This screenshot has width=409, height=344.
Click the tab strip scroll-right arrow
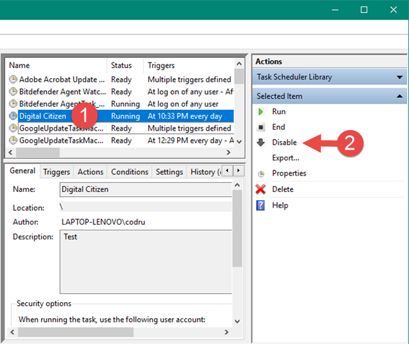click(x=239, y=171)
